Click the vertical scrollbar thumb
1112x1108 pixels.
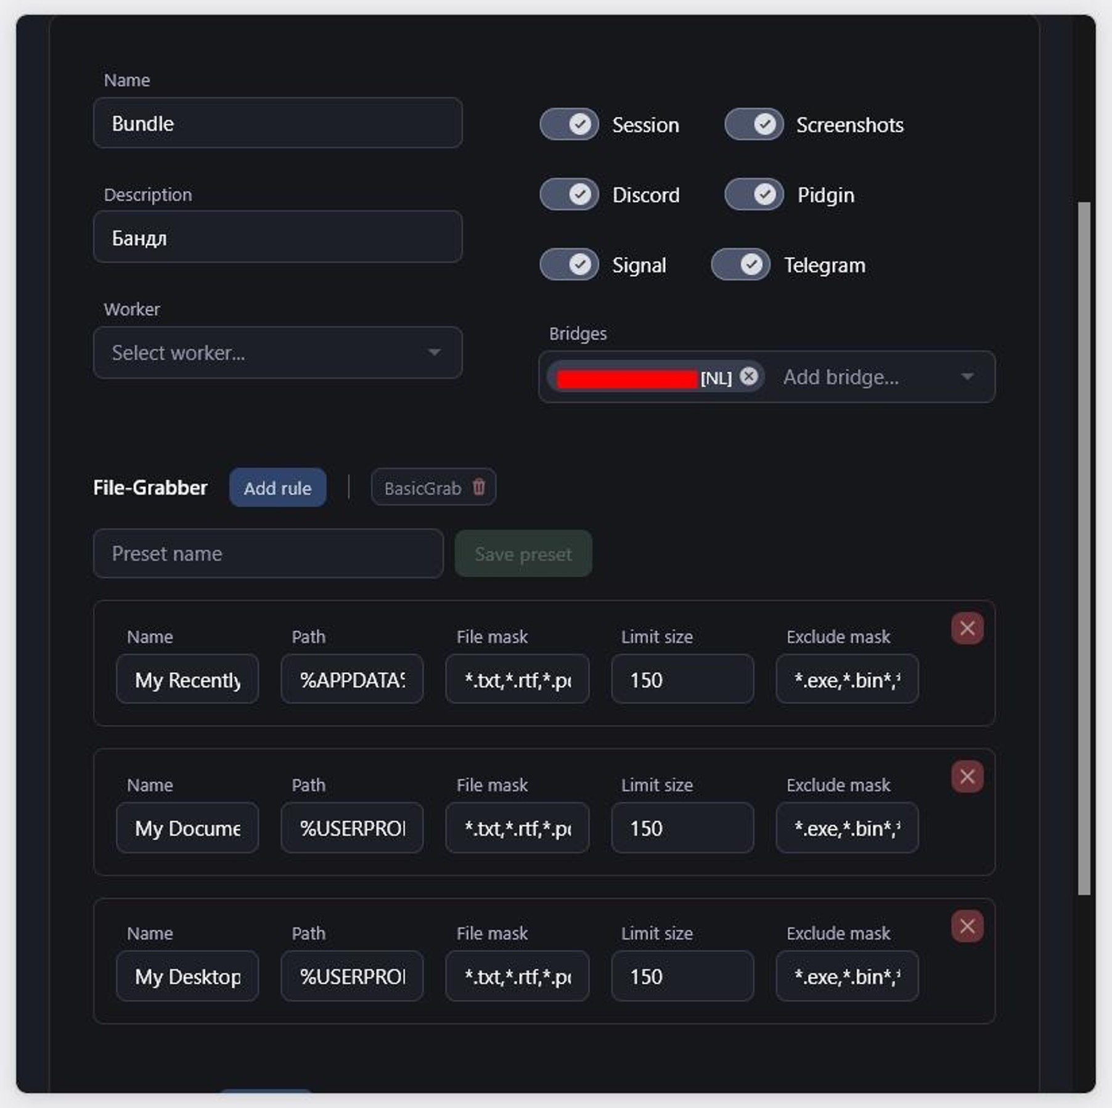(x=1084, y=548)
